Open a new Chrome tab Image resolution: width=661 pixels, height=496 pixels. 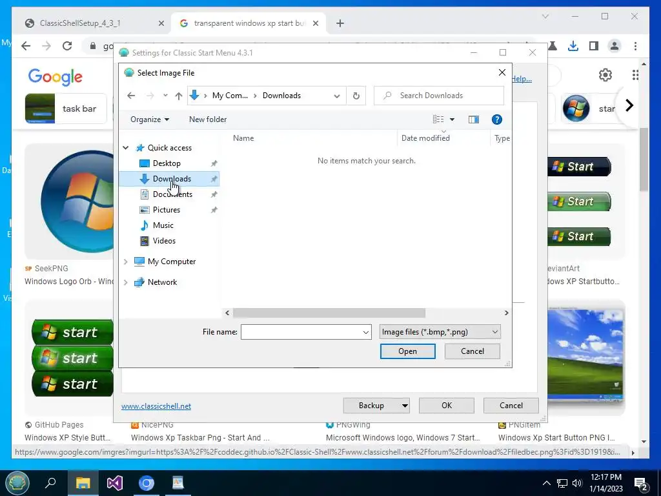[x=340, y=24]
